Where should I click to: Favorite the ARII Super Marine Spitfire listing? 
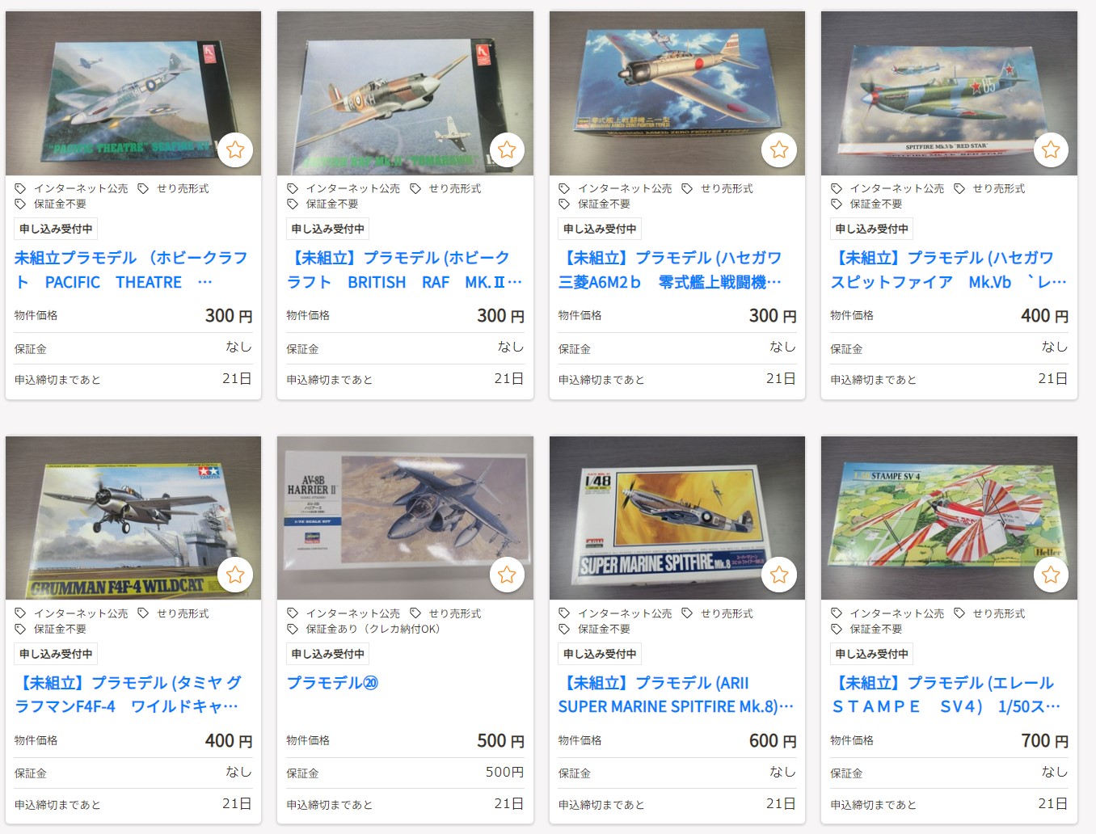(x=779, y=575)
